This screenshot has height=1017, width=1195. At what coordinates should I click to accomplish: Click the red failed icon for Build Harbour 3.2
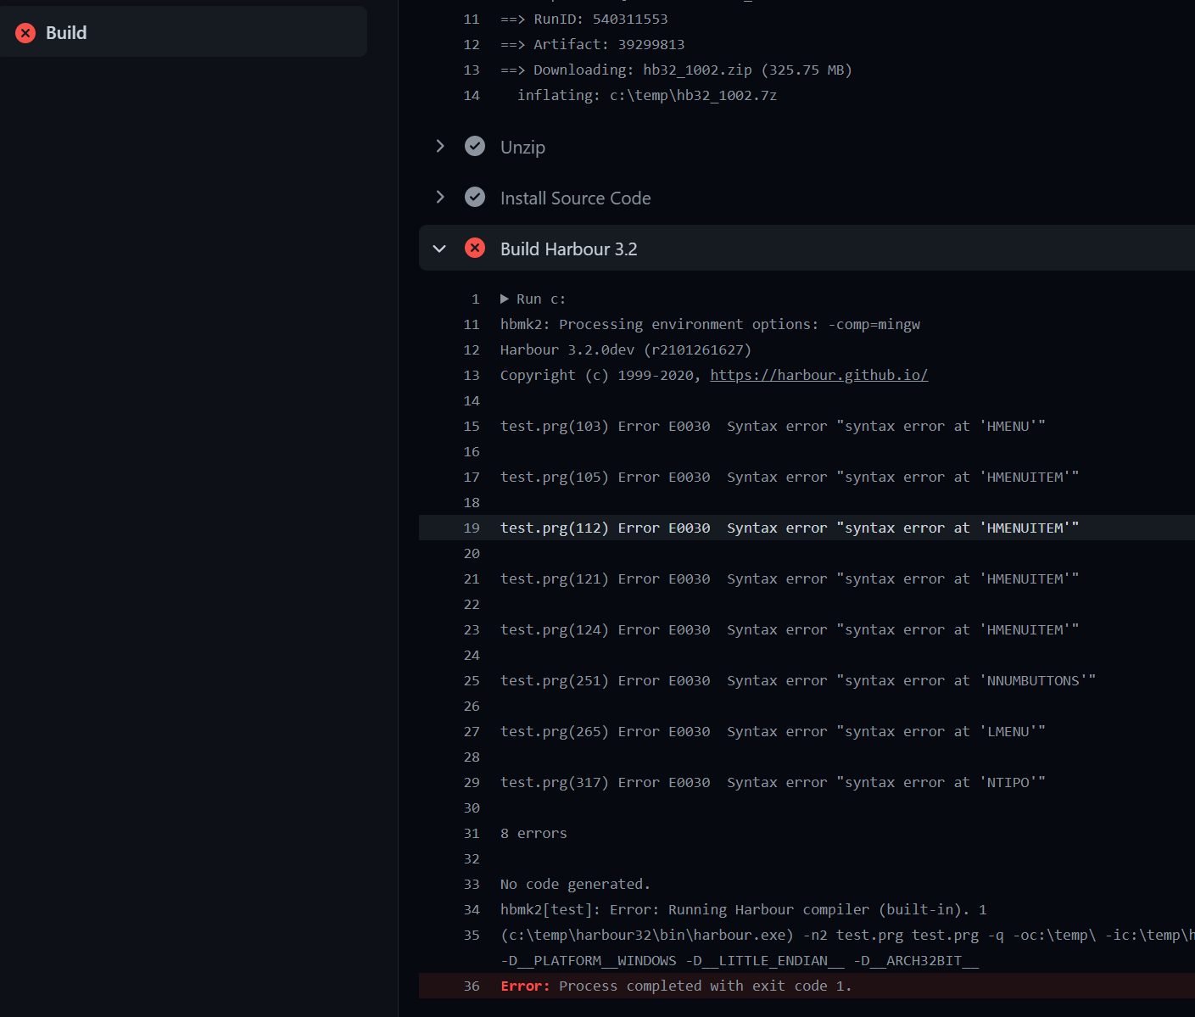[x=475, y=249]
